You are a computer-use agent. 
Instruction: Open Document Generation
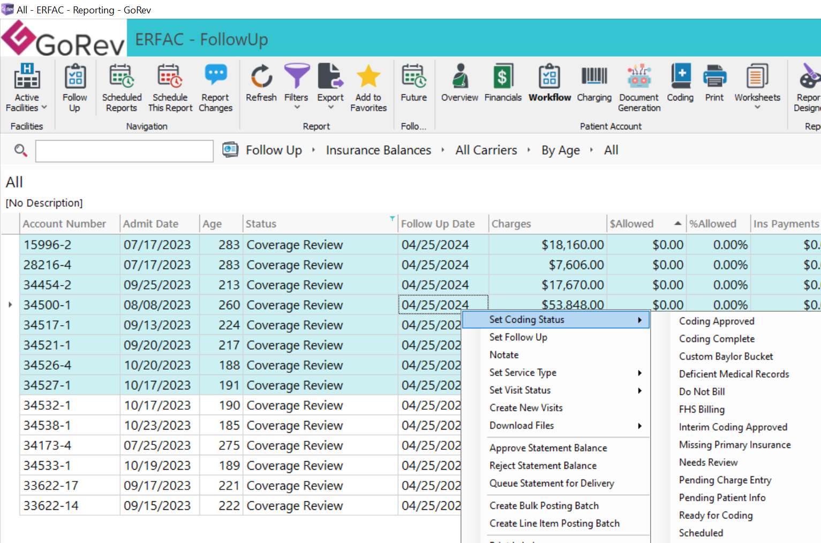(639, 76)
